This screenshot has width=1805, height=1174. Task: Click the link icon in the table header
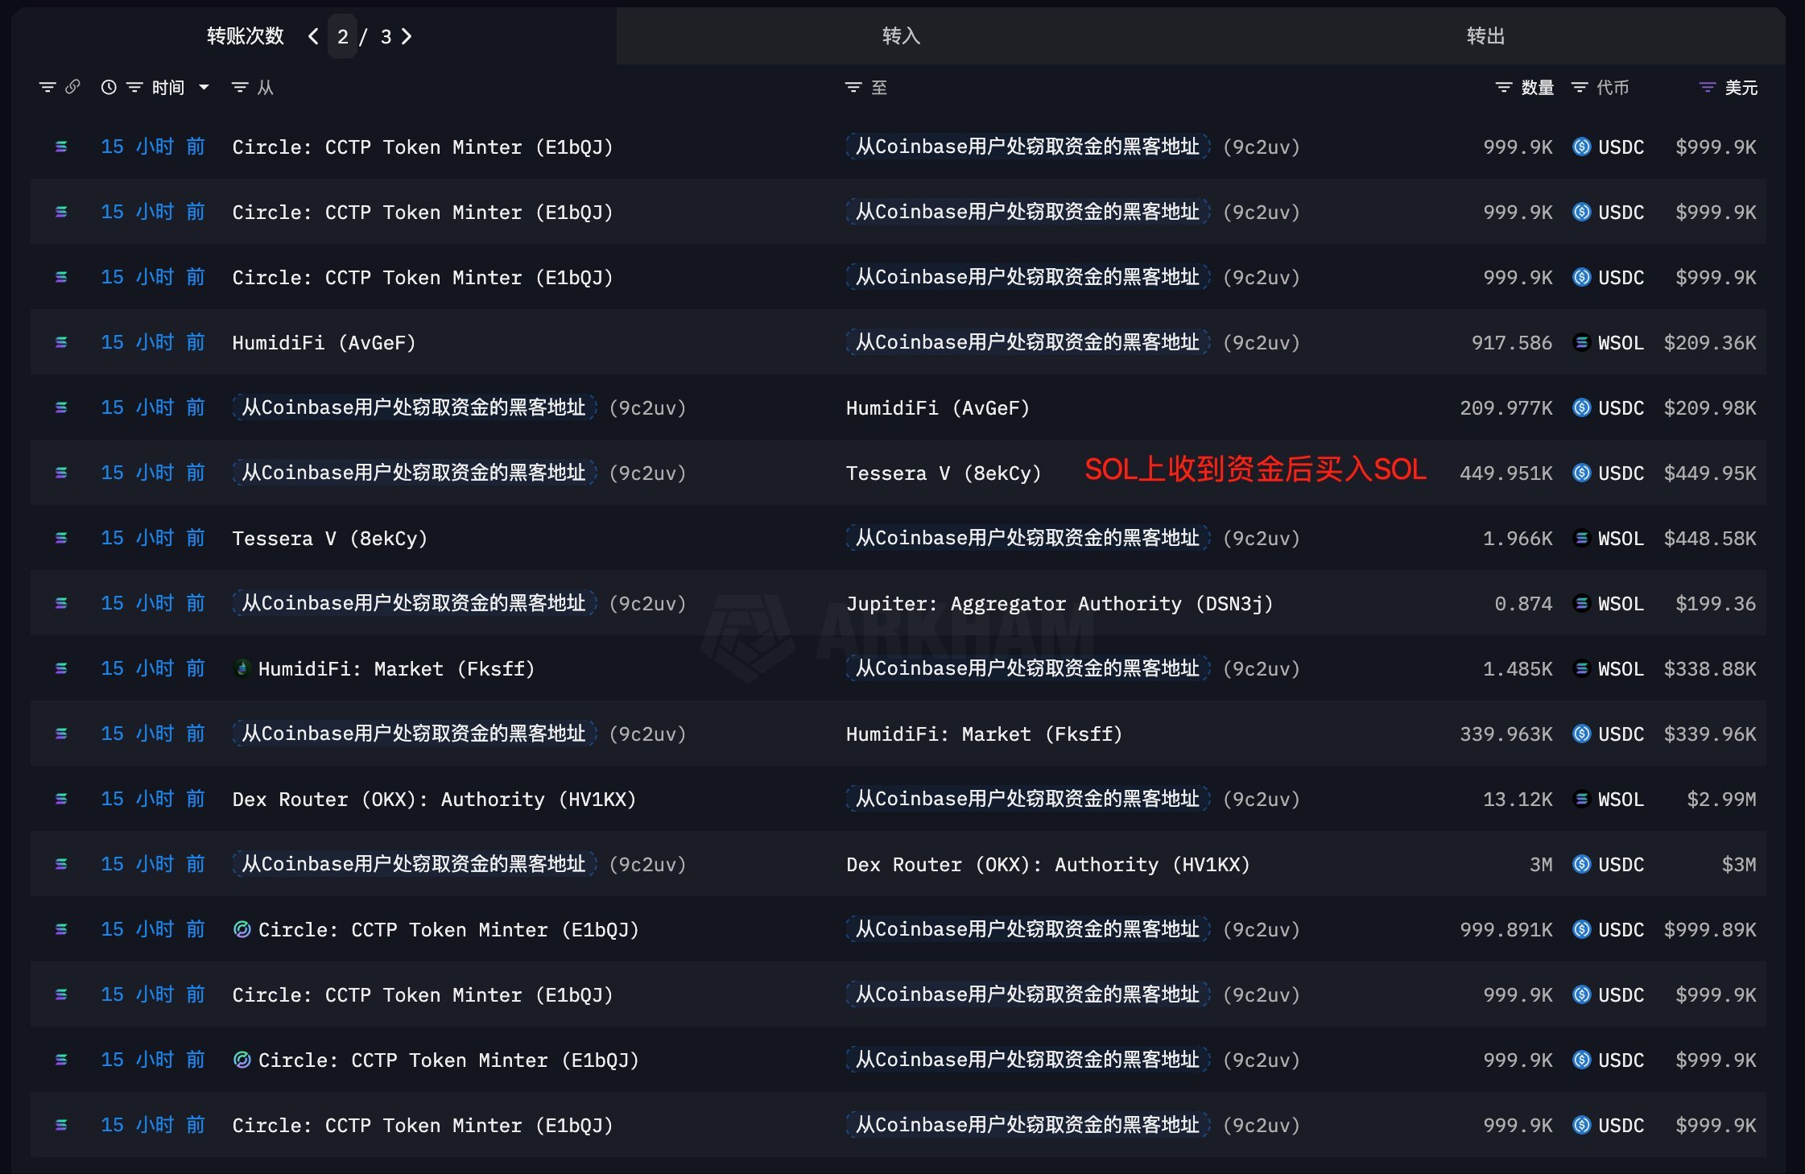(74, 87)
